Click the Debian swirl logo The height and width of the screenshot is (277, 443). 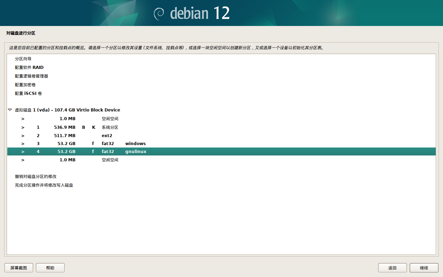pos(159,14)
